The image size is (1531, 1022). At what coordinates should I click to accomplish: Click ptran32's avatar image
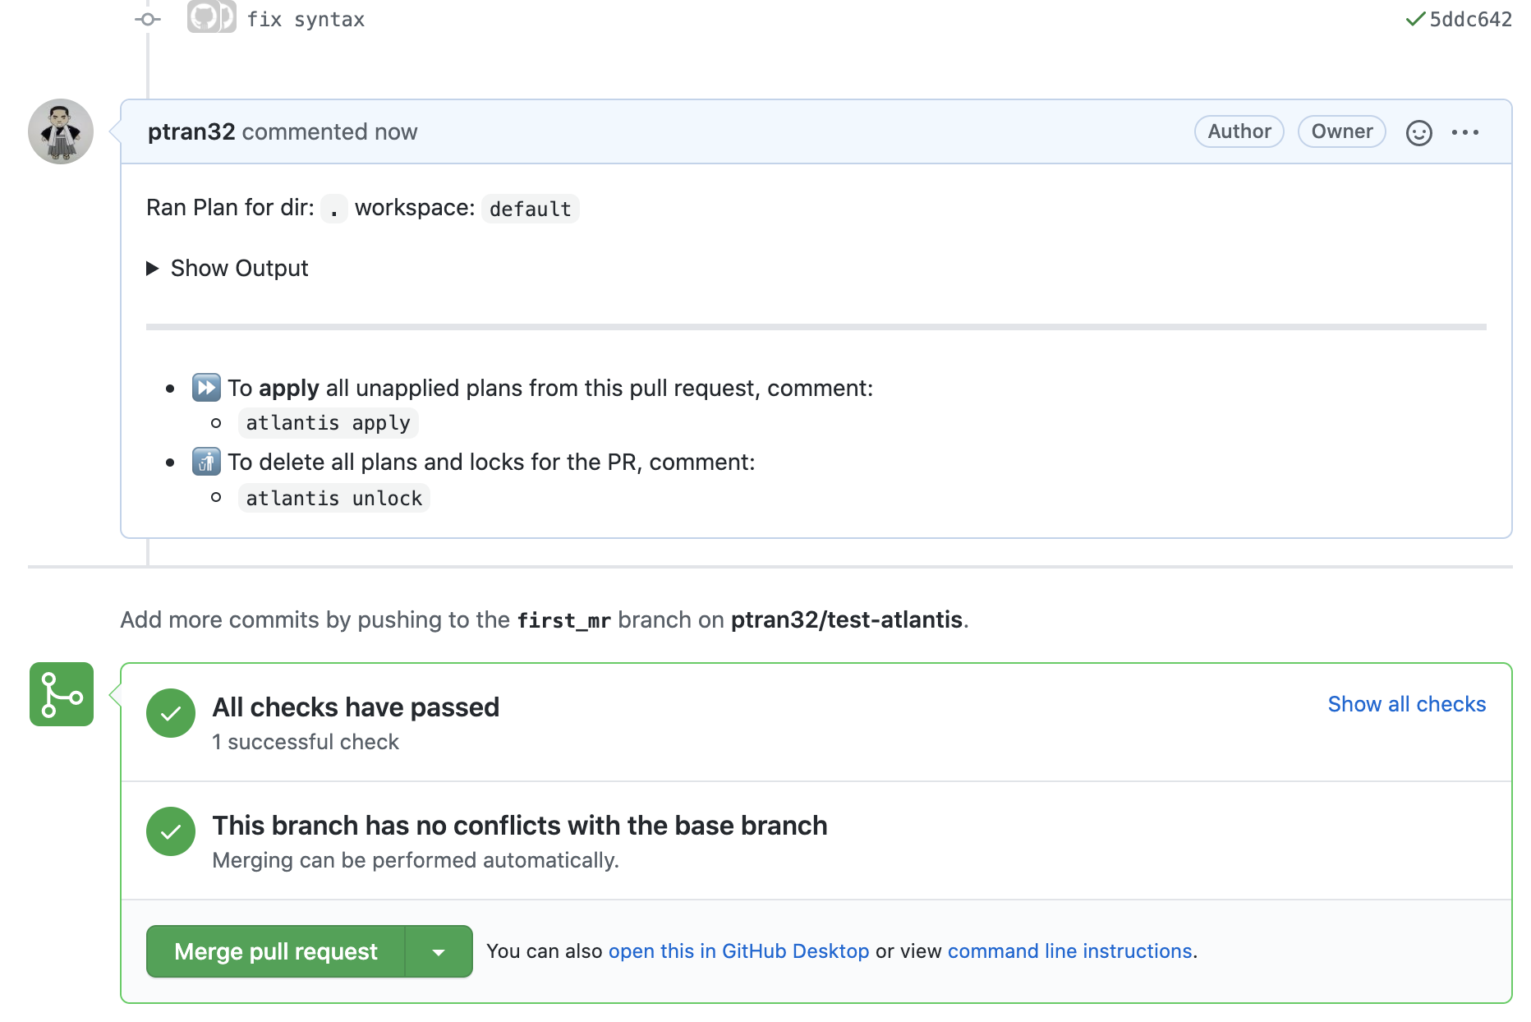point(61,131)
